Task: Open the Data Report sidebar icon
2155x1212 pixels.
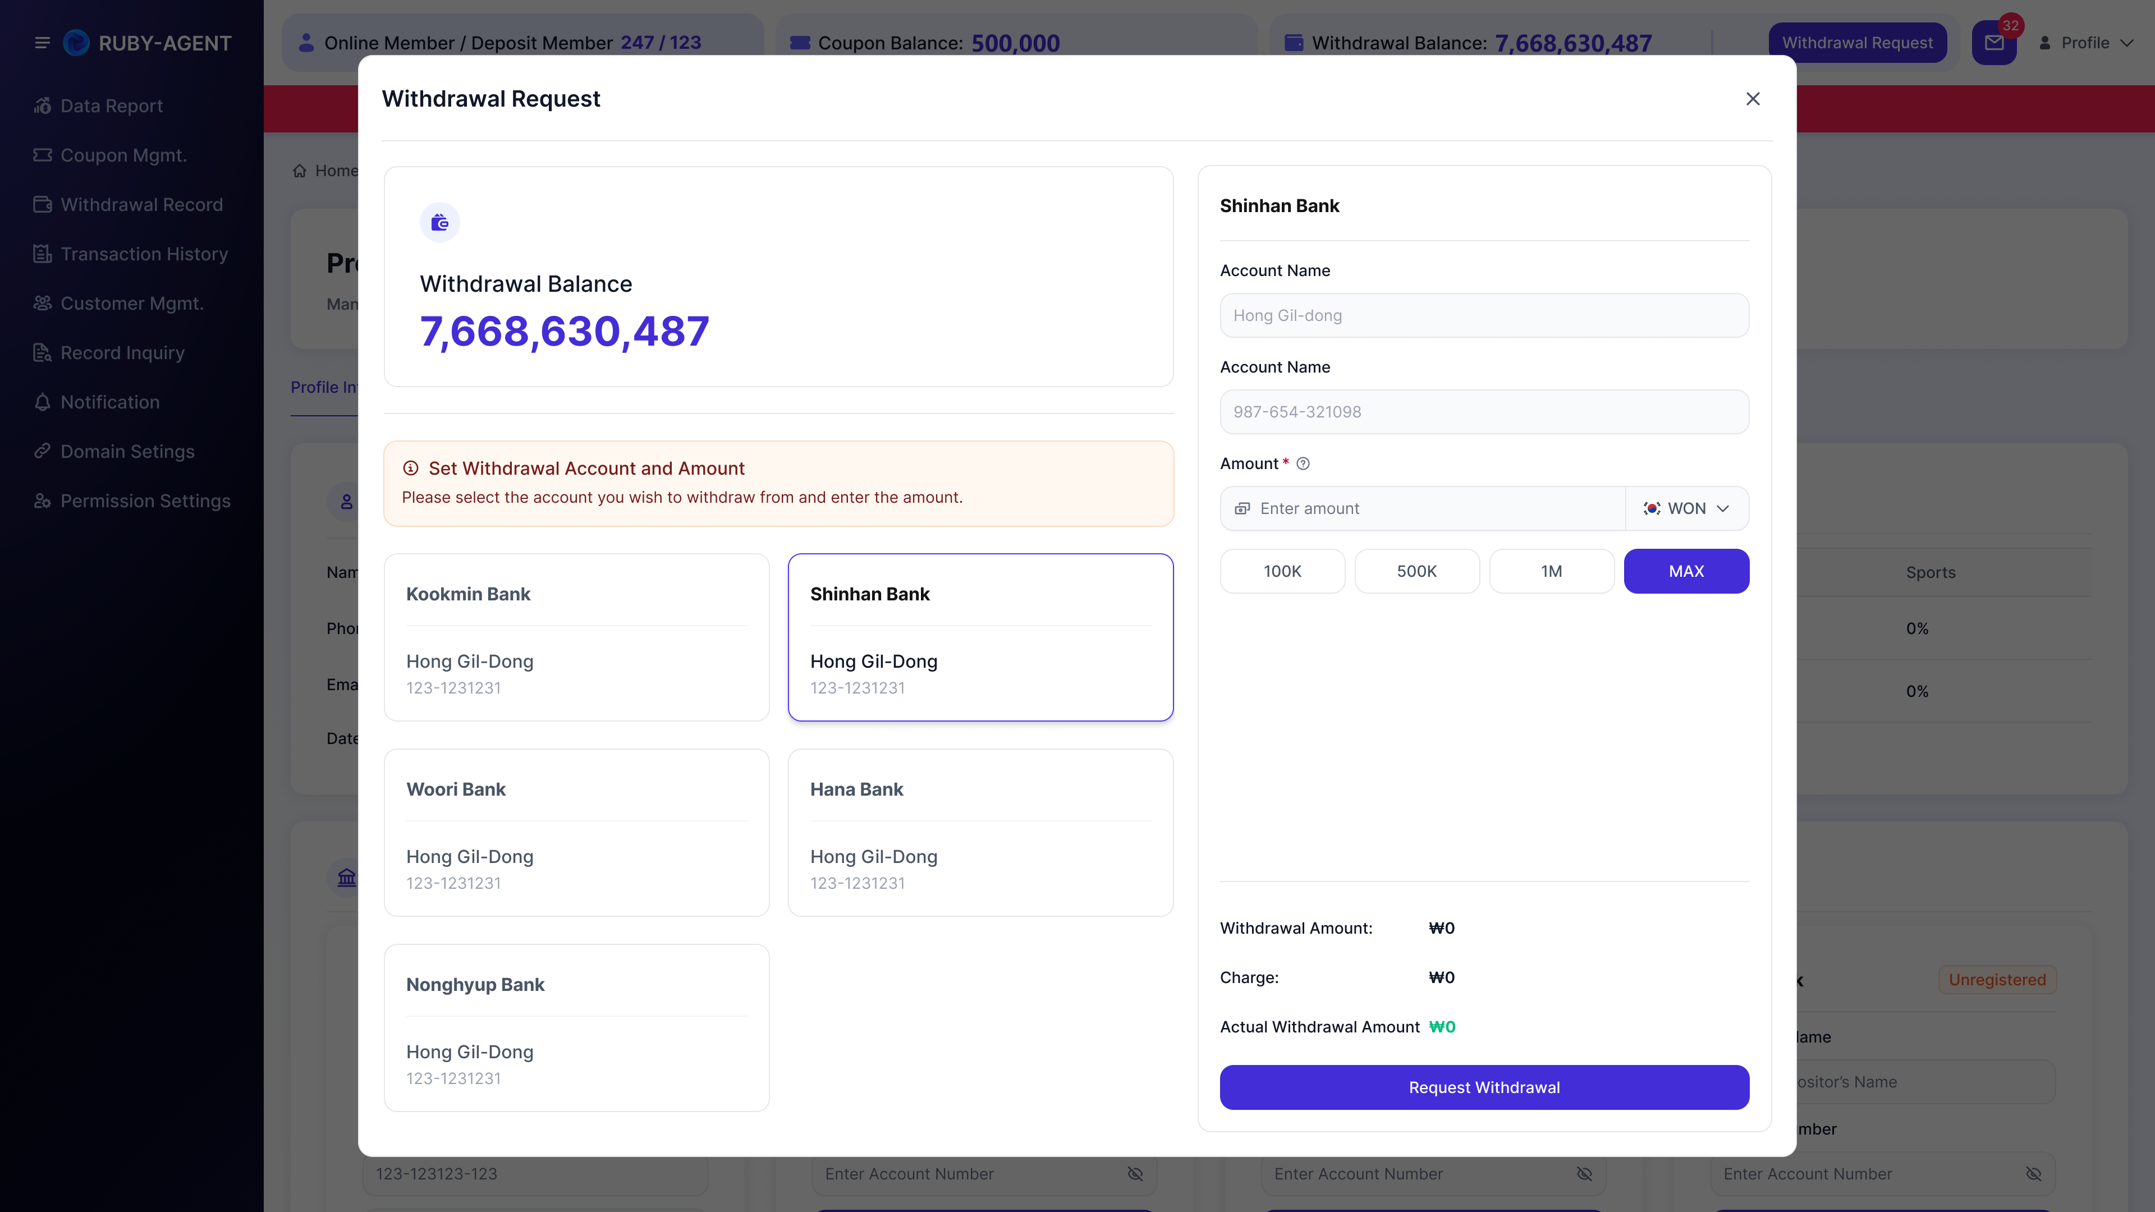Action: tap(43, 105)
